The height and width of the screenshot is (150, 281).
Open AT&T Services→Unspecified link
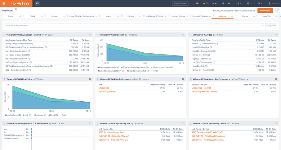point(111,132)
